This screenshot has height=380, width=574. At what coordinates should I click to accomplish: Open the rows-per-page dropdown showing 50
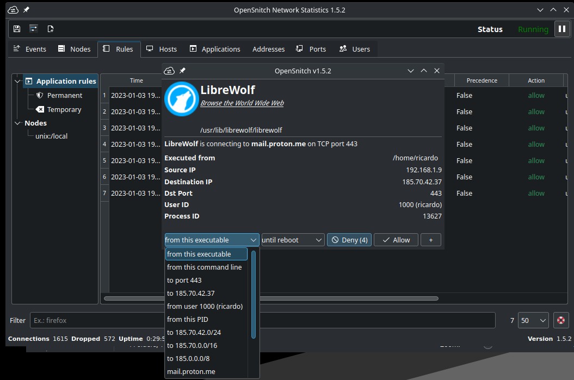tap(533, 320)
